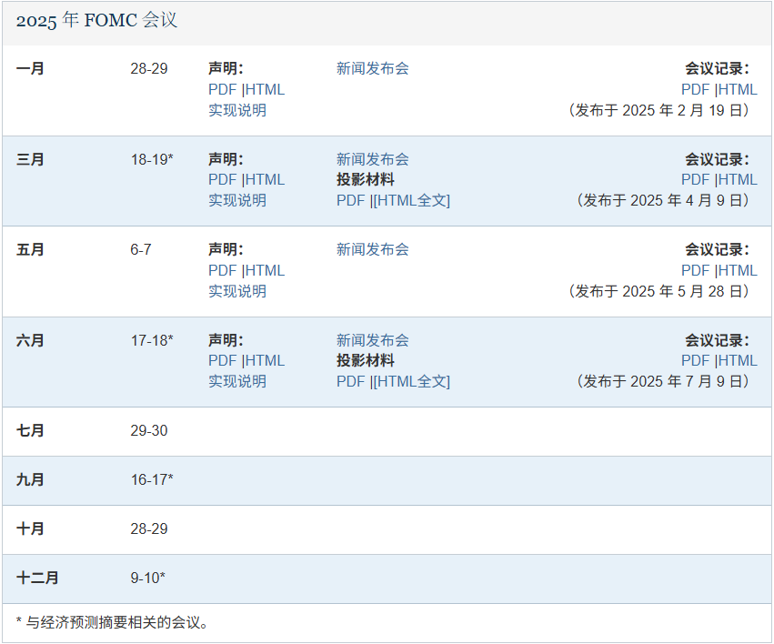Click the 会议记录 label in the 六月 row
The width and height of the screenshot is (774, 644).
pos(717,340)
